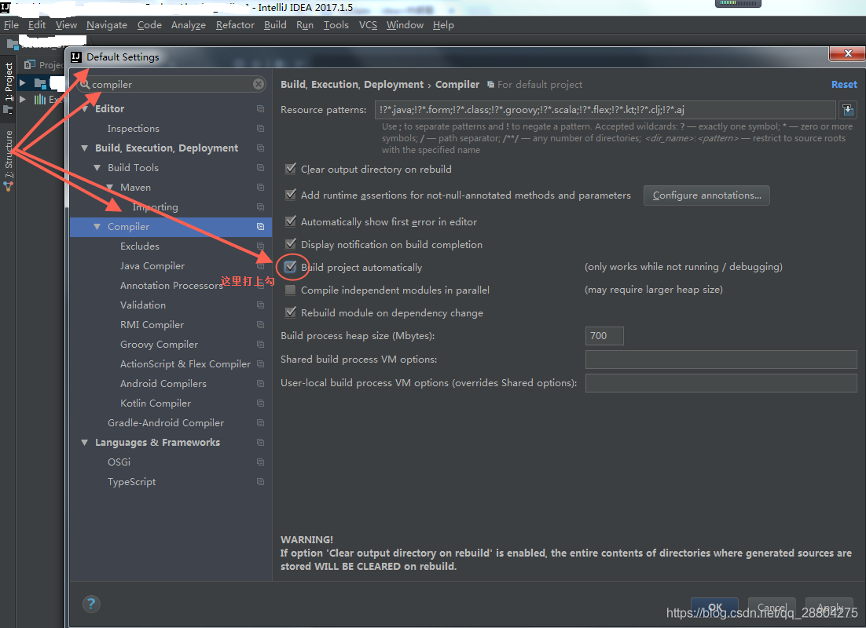Click the project-level icon beside Kotlin Compiler

point(260,403)
